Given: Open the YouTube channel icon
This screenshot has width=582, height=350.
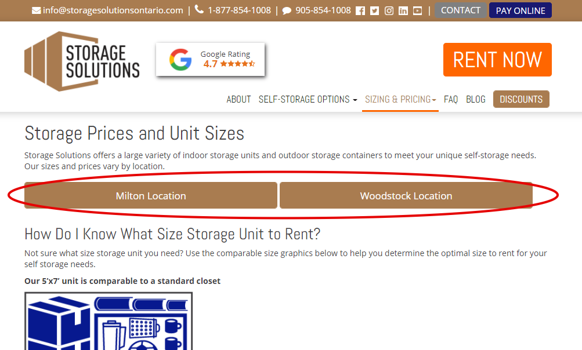Looking at the screenshot, I should tap(418, 11).
